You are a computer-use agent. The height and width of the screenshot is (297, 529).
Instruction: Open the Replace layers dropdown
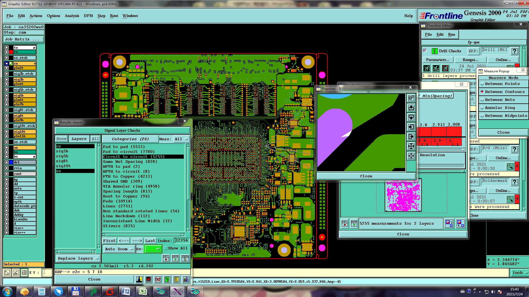click(78, 258)
